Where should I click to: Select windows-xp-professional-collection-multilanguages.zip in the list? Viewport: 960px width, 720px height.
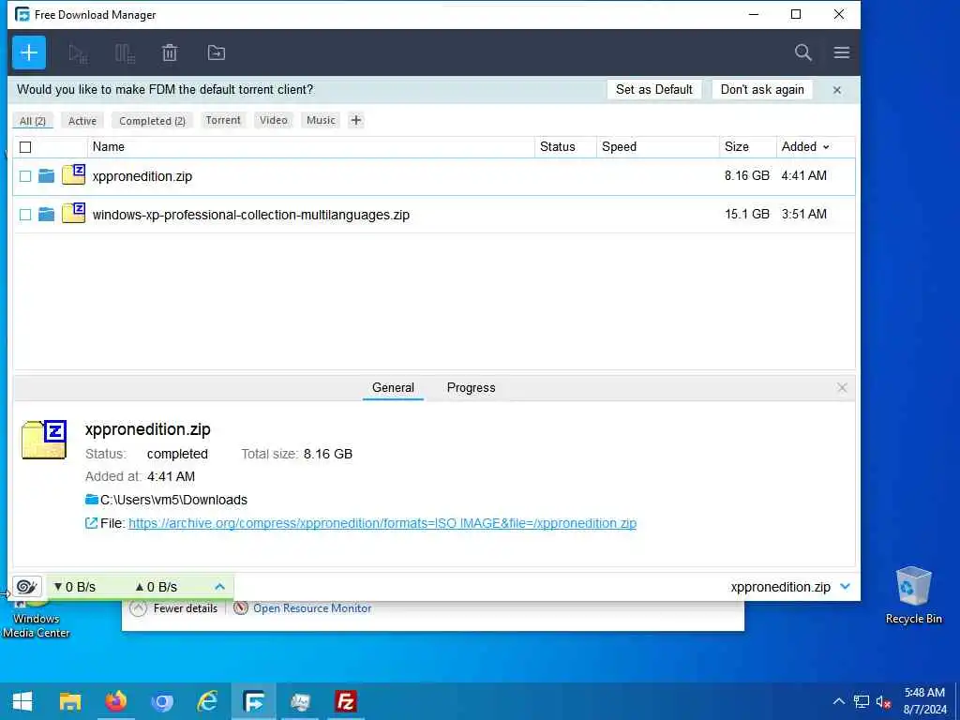(x=434, y=215)
